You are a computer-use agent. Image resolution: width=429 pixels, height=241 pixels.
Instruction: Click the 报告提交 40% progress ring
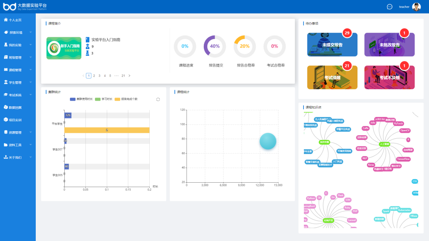point(215,46)
